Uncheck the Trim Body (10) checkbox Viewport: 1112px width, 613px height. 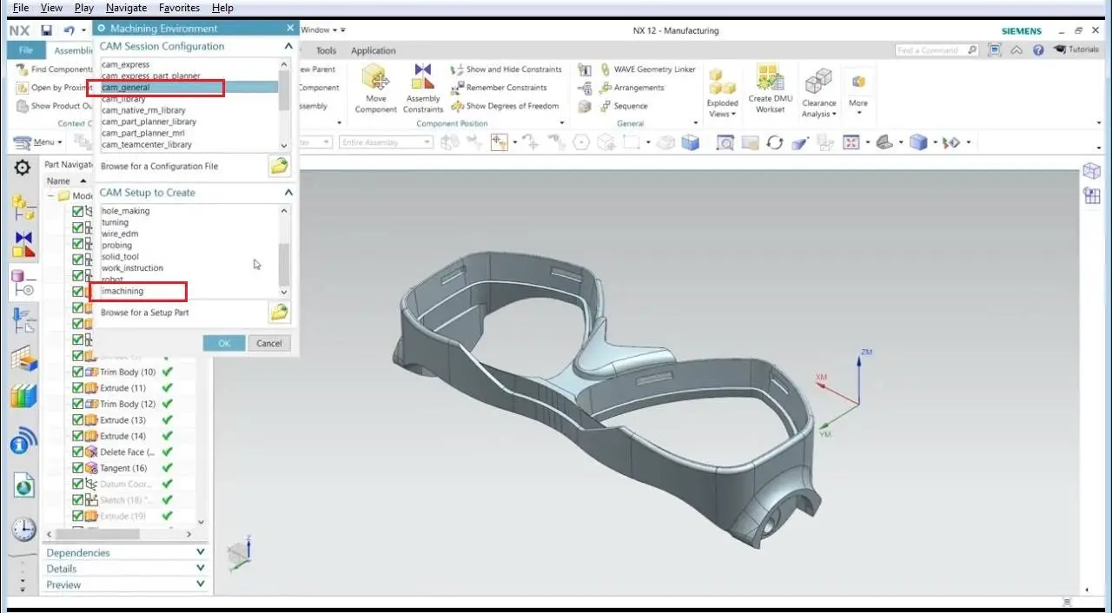point(78,372)
